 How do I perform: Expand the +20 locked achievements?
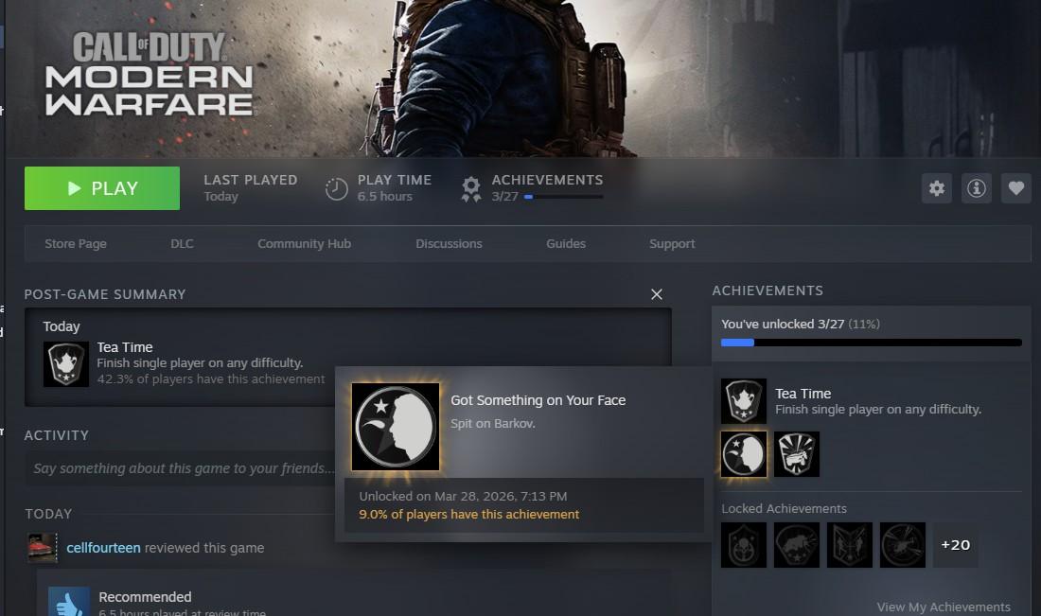955,545
